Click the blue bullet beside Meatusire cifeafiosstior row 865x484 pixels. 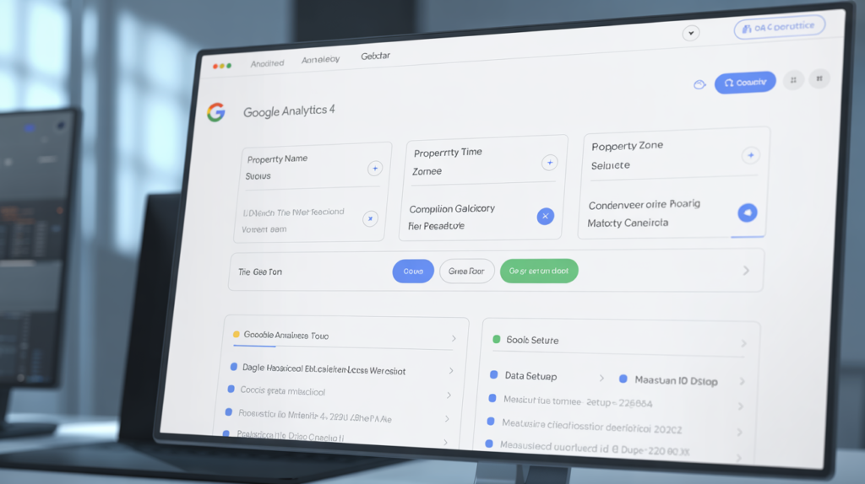[491, 422]
